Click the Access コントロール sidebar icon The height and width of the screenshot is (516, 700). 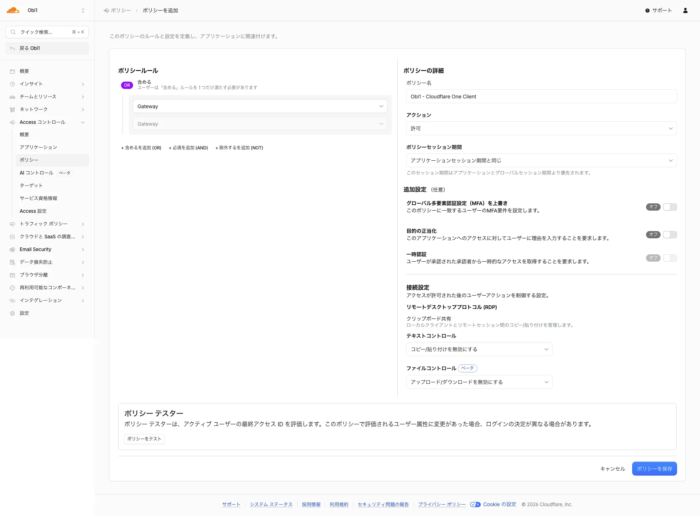[x=12, y=122]
